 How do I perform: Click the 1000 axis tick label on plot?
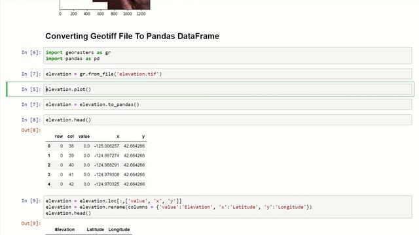click(127, 14)
